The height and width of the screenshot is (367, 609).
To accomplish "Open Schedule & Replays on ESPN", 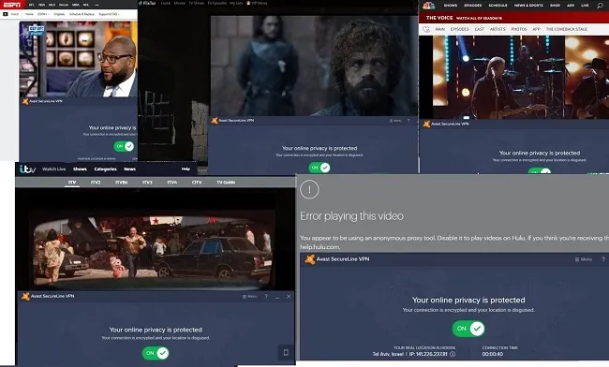I will point(82,14).
